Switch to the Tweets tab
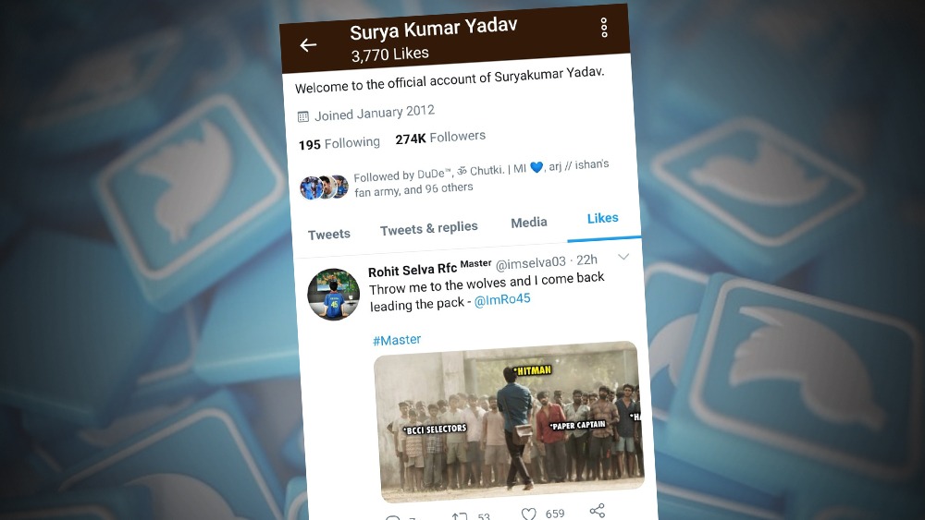This screenshot has width=925, height=520. click(x=328, y=235)
